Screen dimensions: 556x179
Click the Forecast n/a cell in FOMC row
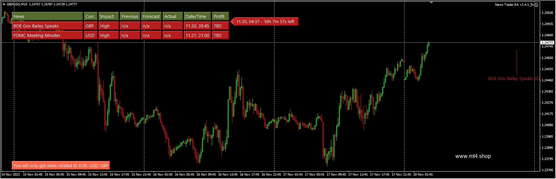pos(151,35)
